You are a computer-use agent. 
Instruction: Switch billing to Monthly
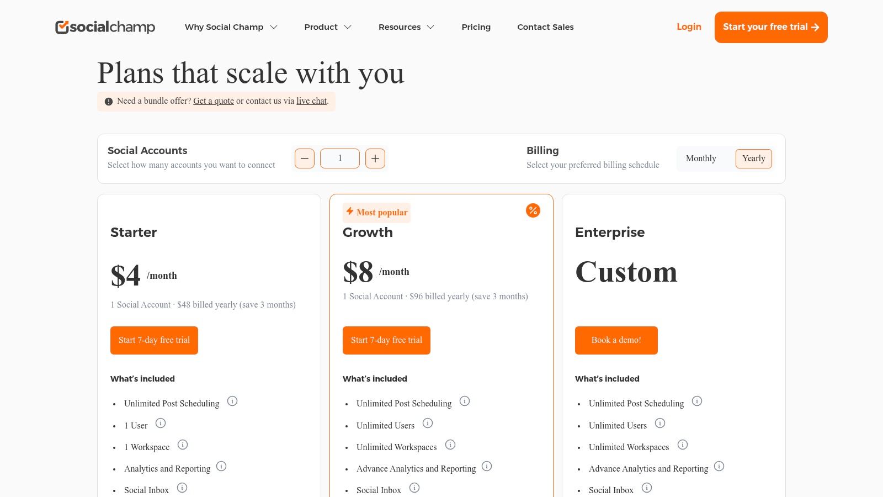(701, 158)
